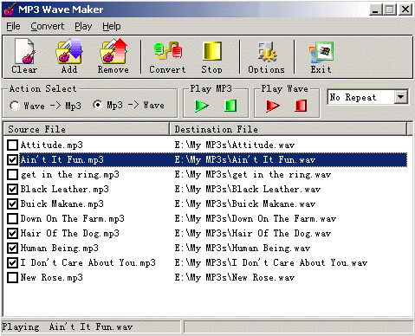
Task: Maximize the MP3 Wave Maker window
Action: pos(389,10)
